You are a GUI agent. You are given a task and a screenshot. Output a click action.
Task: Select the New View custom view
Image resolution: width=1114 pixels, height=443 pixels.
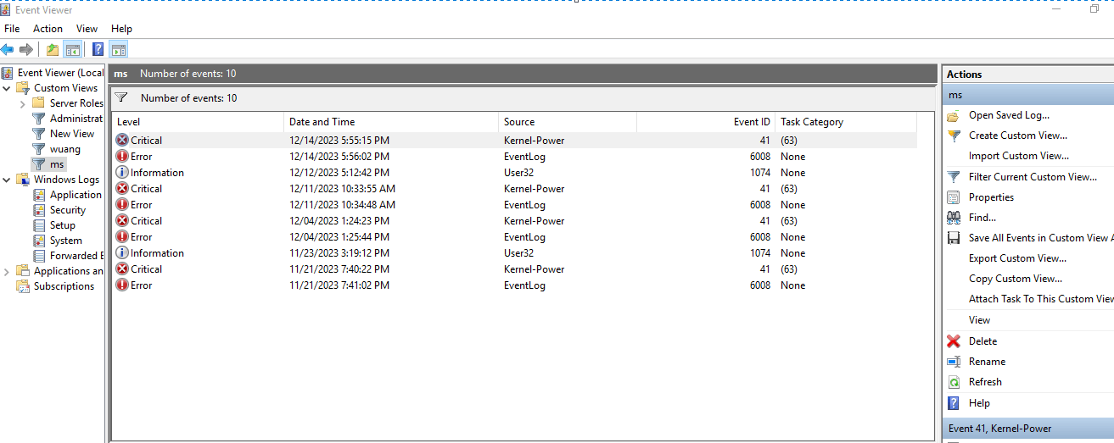[x=63, y=134]
